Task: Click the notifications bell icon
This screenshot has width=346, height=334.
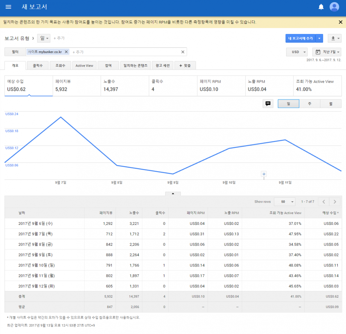Action: pos(321,7)
